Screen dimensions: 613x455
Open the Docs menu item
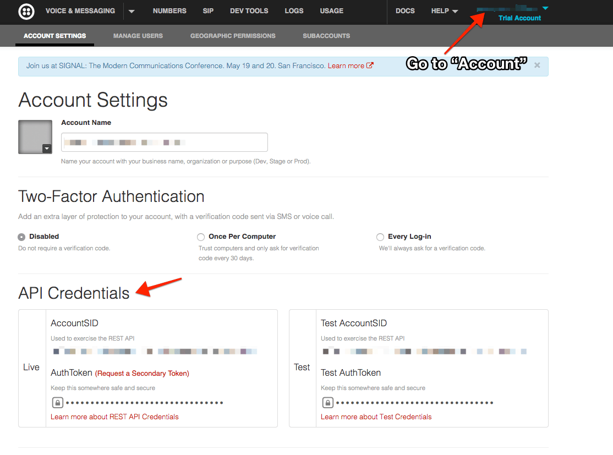click(405, 11)
